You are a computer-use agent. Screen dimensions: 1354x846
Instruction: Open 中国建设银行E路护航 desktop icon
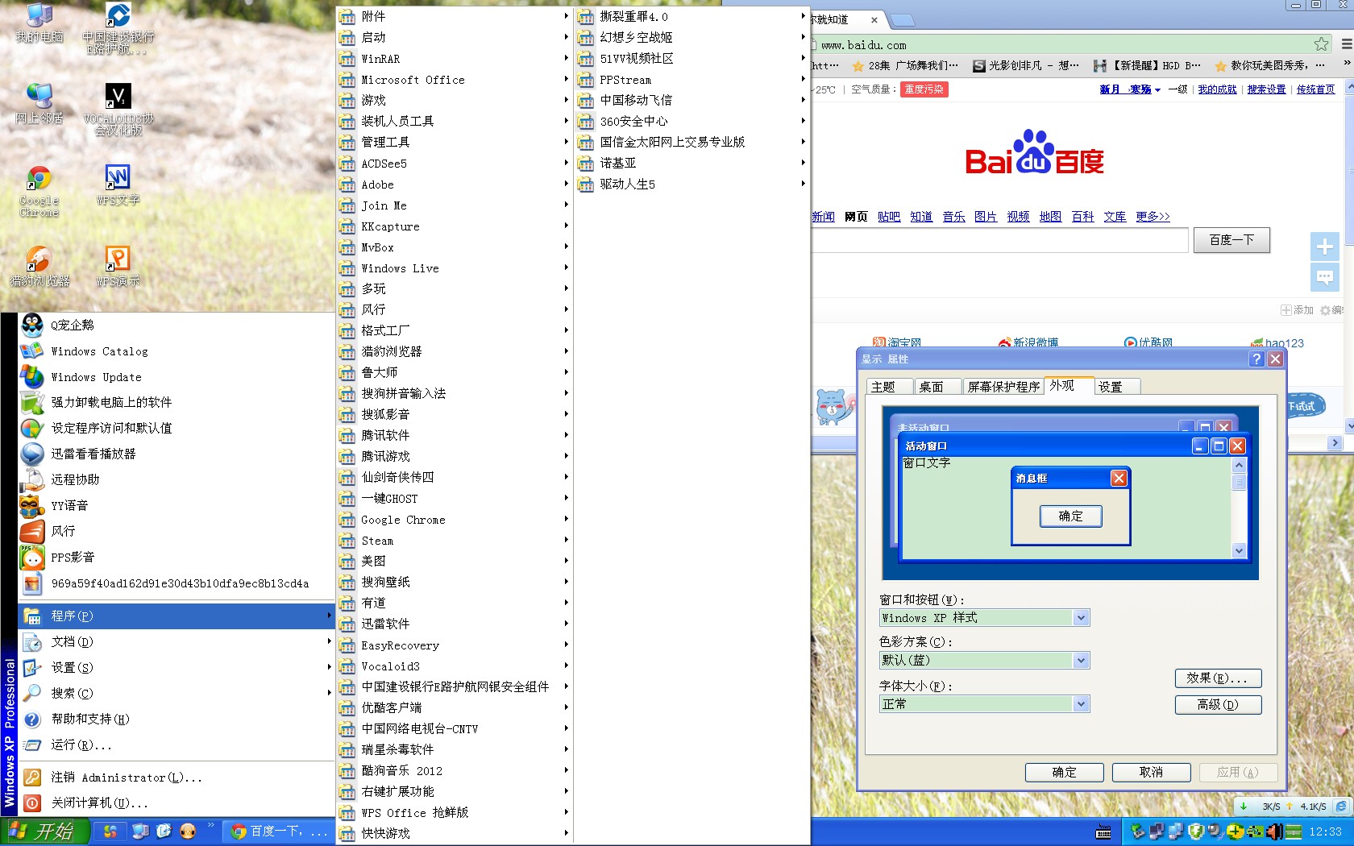[118, 29]
